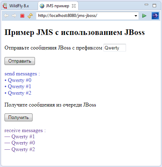Image resolution: width=162 pixels, height=167 pixels.
Task: Focus the localhost:8080/jms-jboss address field
Action: pyautogui.click(x=85, y=16)
